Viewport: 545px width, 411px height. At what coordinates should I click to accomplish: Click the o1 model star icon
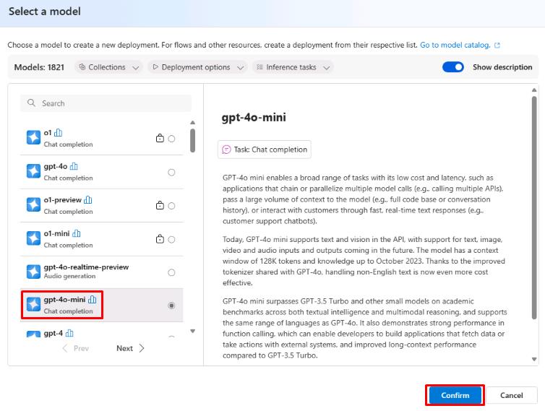[x=33, y=138]
